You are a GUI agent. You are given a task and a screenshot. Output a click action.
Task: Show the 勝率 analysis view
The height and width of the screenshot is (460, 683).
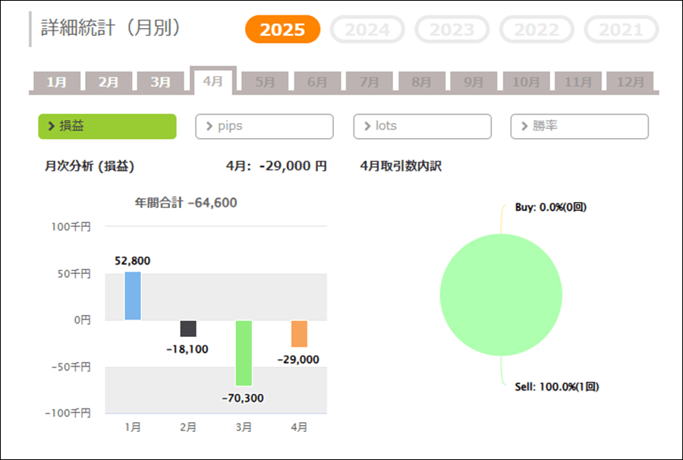pyautogui.click(x=579, y=126)
